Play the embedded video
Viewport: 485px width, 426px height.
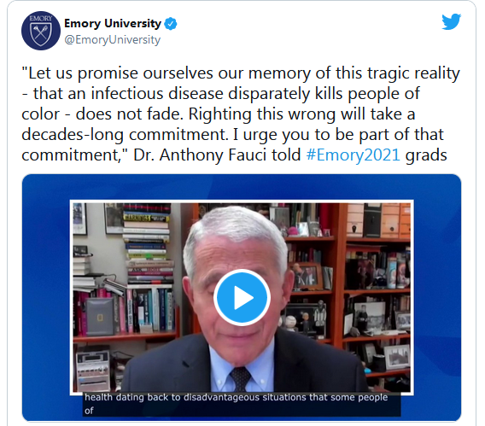point(242,298)
